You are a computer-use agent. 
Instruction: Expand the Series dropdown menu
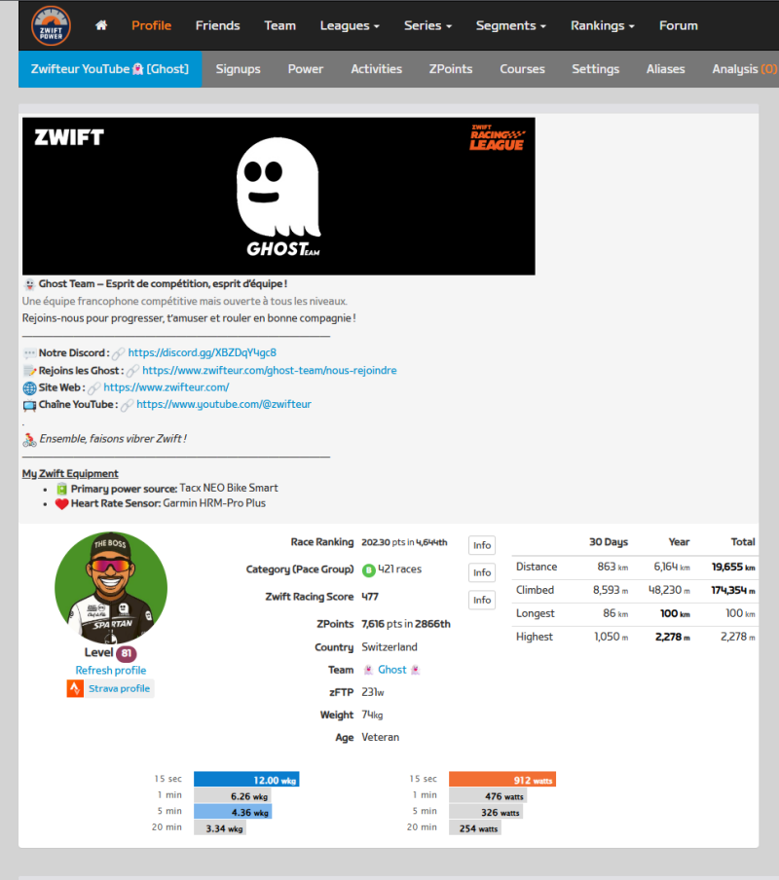[x=427, y=26]
